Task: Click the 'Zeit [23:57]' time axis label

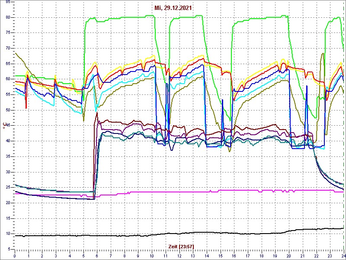Action: [x=181, y=247]
